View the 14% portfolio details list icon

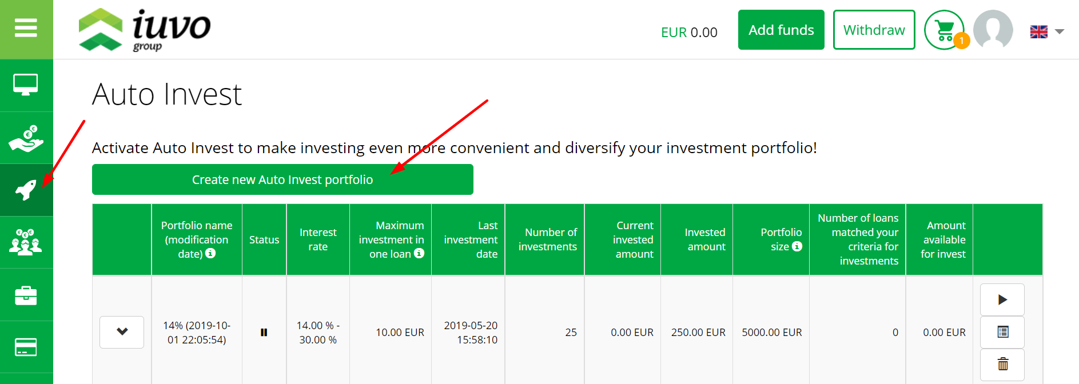(x=1002, y=332)
